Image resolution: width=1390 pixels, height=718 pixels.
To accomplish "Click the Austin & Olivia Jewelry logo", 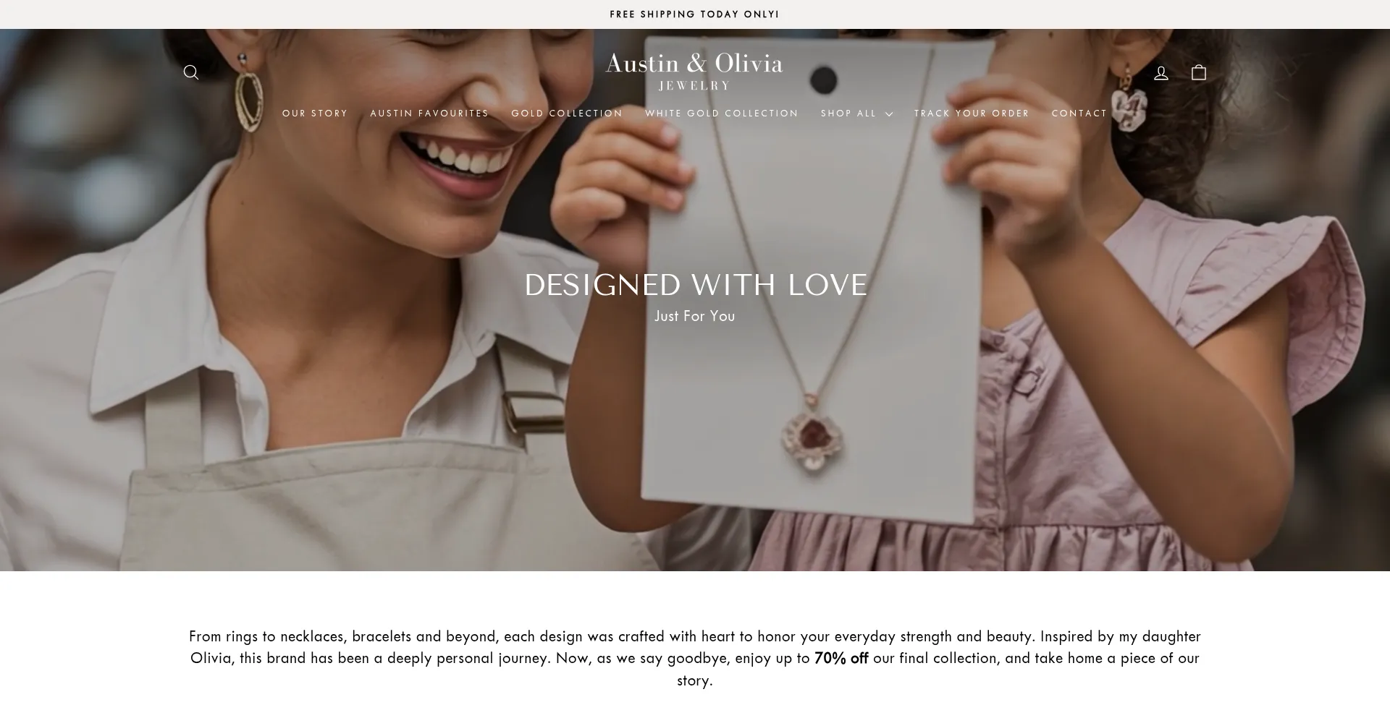I will pyautogui.click(x=694, y=71).
